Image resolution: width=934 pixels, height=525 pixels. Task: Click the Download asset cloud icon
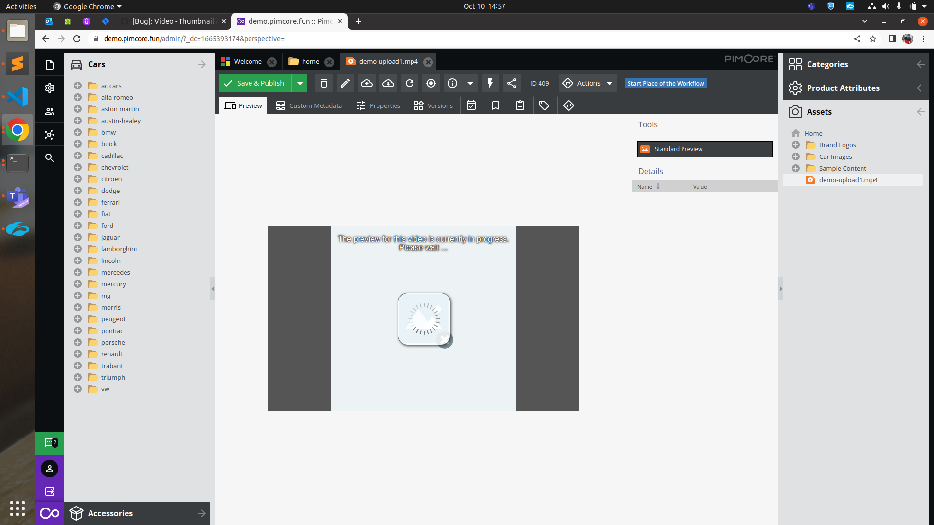coord(388,83)
